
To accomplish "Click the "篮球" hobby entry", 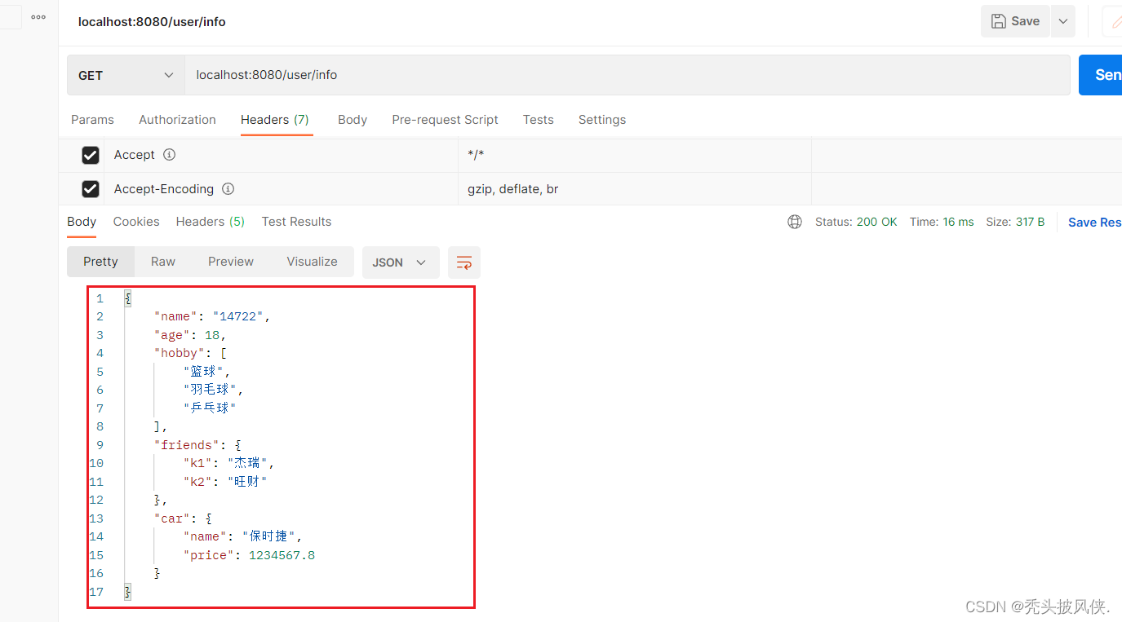I will 207,372.
